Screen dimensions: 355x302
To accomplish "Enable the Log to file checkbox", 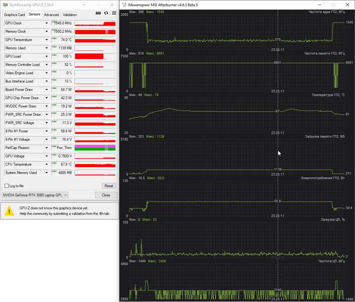I will click(x=7, y=186).
